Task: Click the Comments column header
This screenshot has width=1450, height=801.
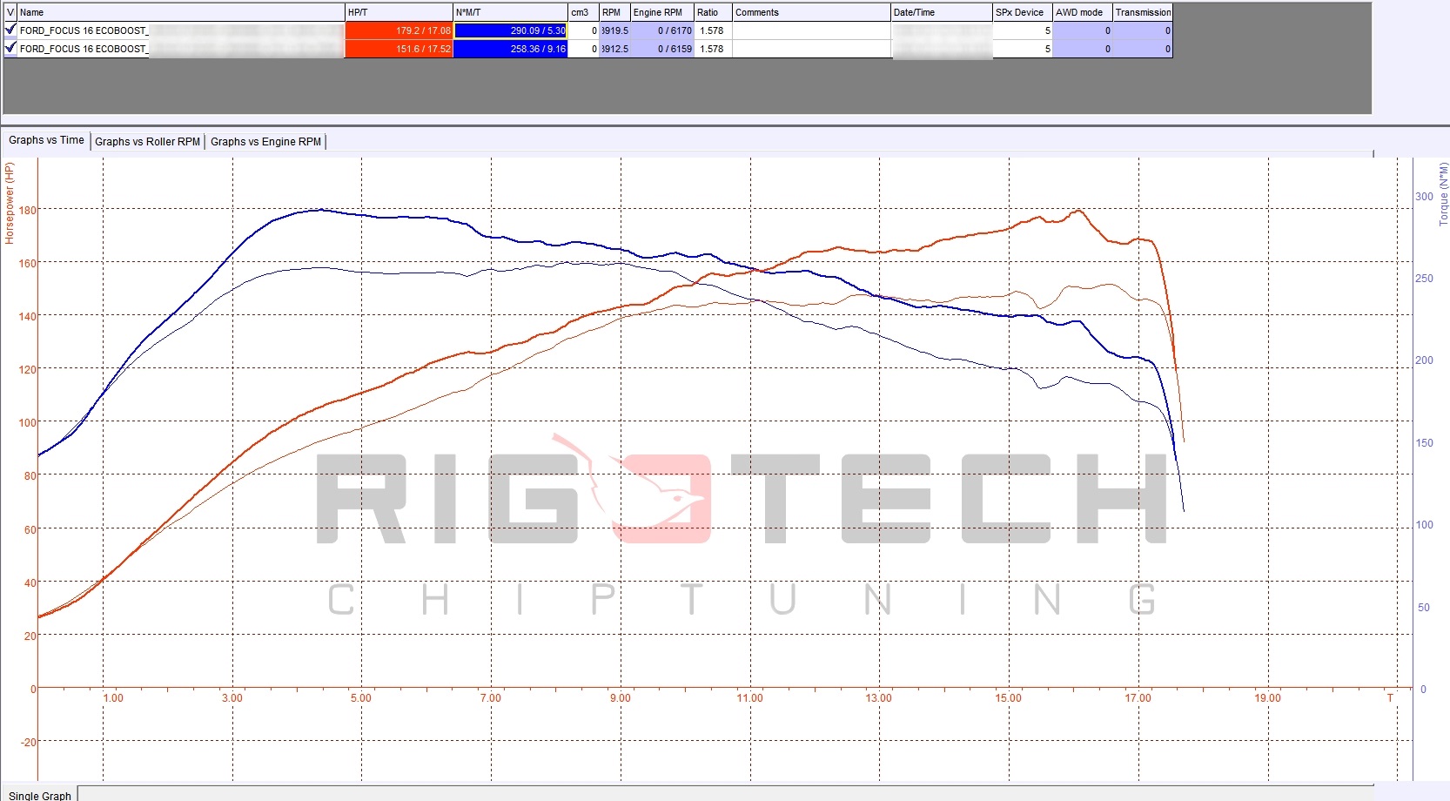Action: click(x=811, y=12)
